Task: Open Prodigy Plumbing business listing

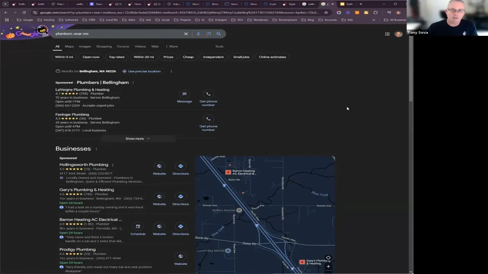Action: click(x=77, y=250)
